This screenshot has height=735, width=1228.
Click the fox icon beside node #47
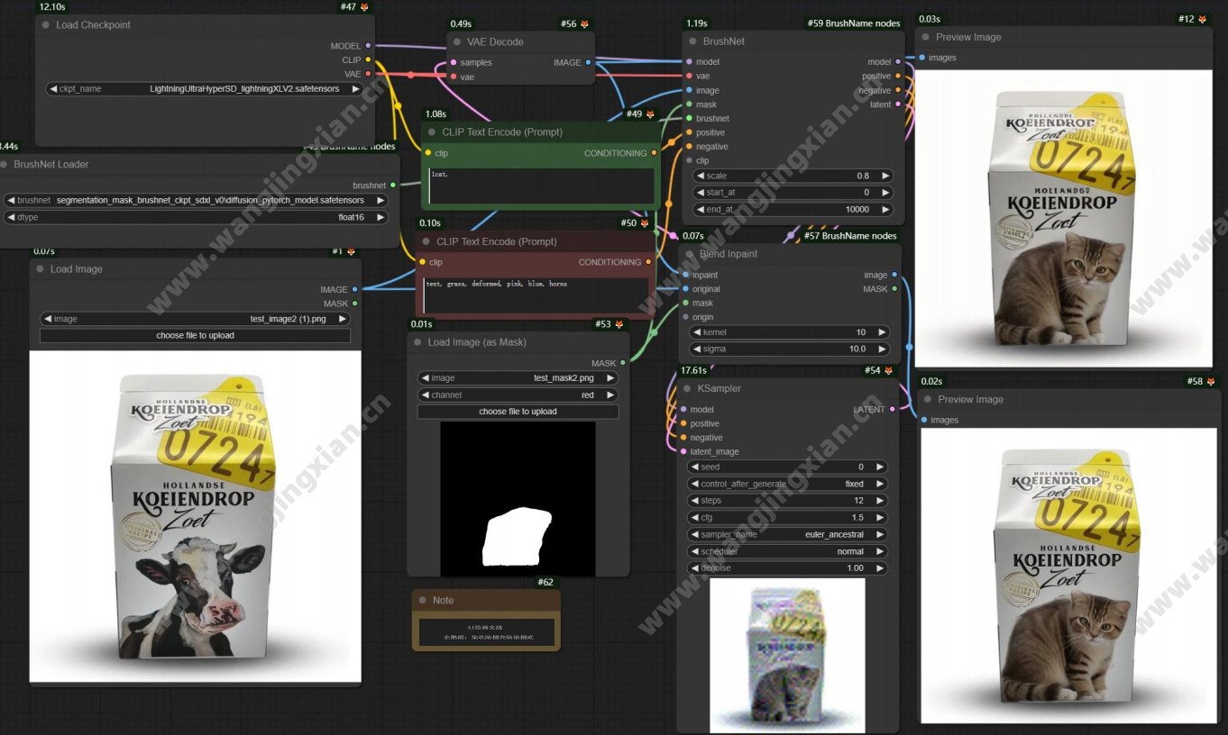point(364,7)
